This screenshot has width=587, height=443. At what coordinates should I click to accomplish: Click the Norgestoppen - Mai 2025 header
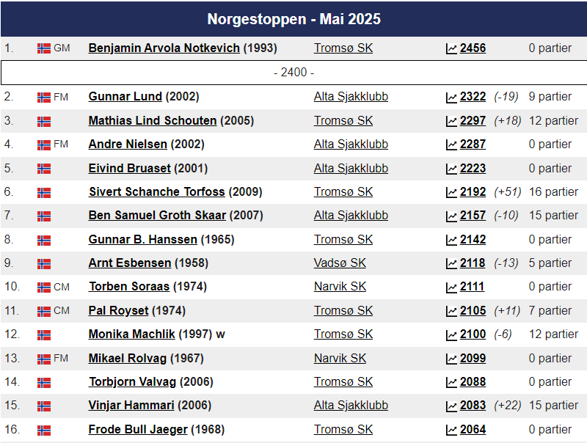pos(294,19)
